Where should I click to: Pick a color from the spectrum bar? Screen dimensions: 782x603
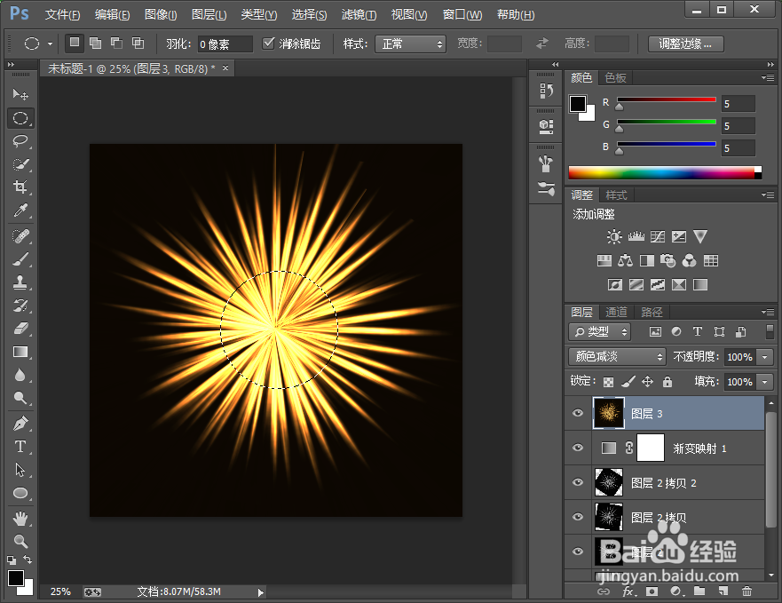pos(665,172)
